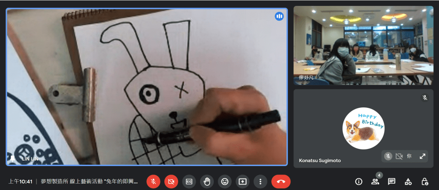Raise your hand
The width and height of the screenshot is (439, 190).
(x=207, y=181)
